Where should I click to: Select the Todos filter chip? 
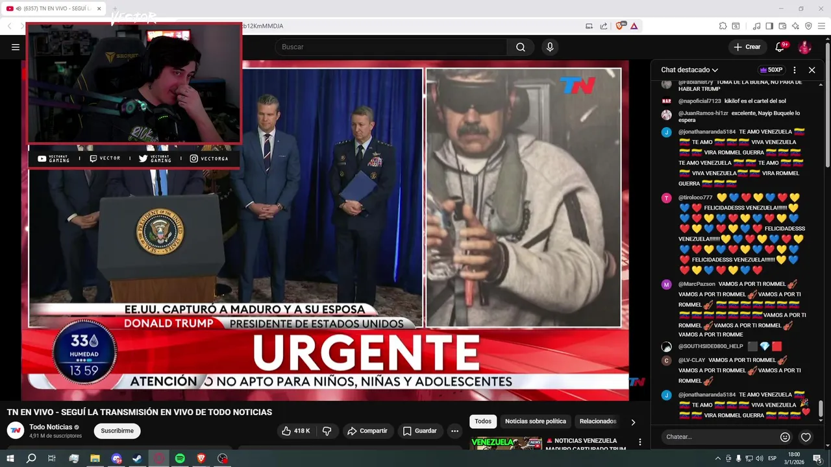click(483, 422)
